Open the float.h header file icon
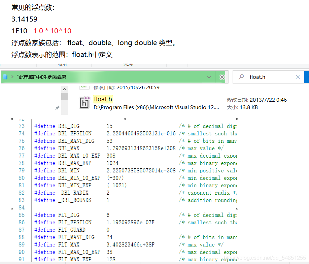 point(85,102)
